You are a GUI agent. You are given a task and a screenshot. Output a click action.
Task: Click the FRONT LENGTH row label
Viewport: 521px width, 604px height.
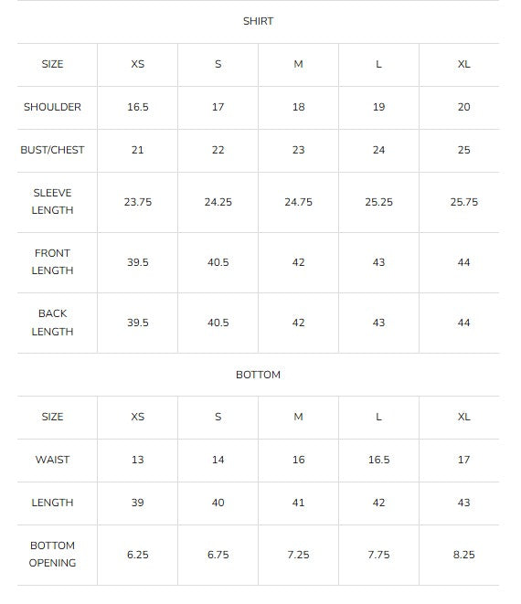pyautogui.click(x=52, y=262)
